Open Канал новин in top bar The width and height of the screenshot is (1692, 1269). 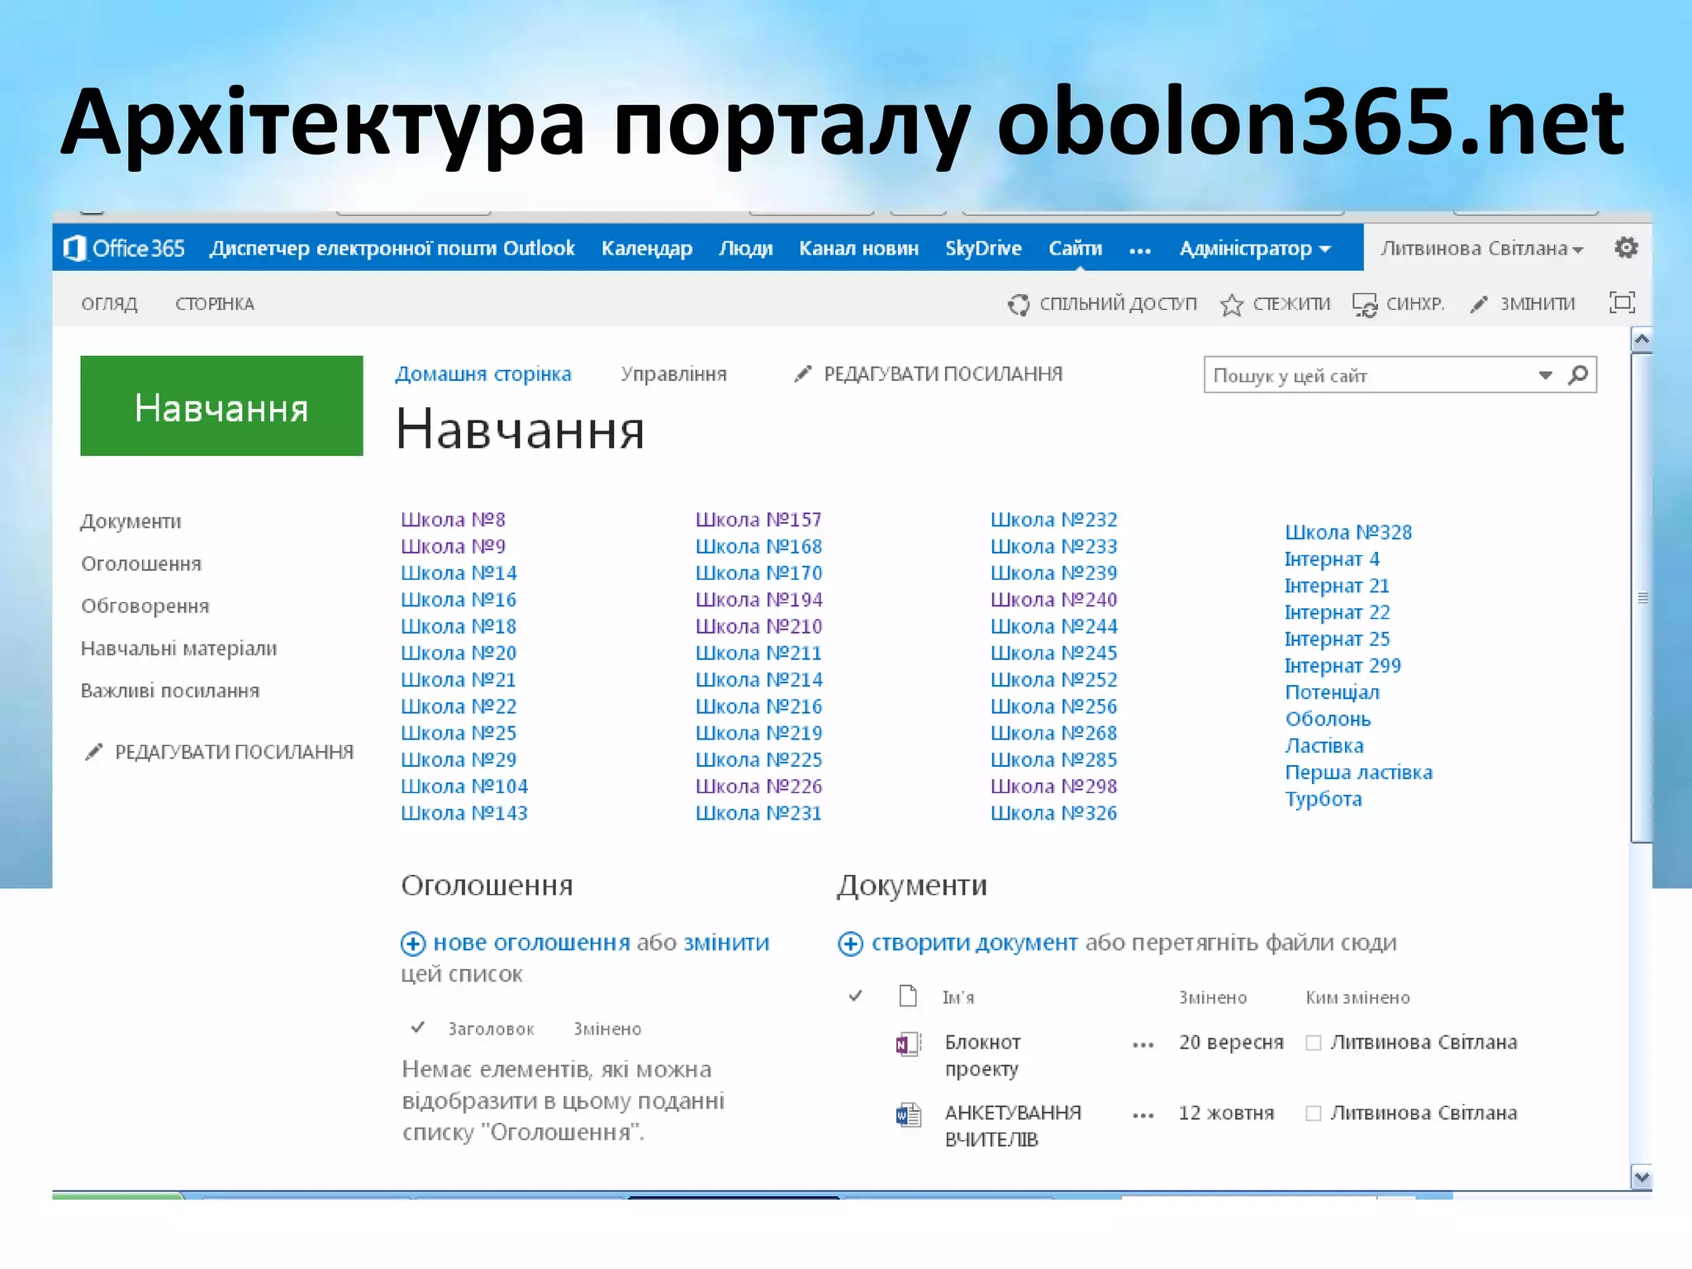point(858,249)
